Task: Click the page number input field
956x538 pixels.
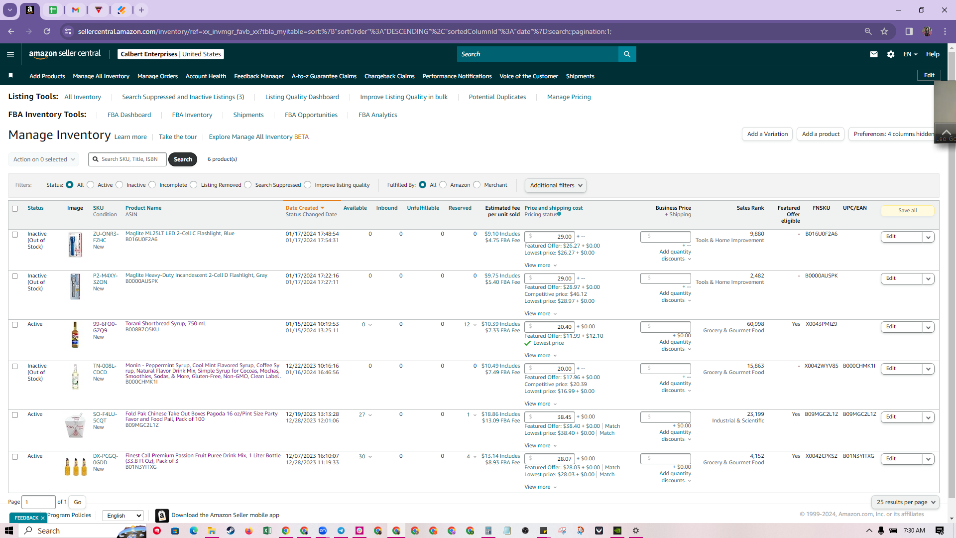Action: (39, 502)
